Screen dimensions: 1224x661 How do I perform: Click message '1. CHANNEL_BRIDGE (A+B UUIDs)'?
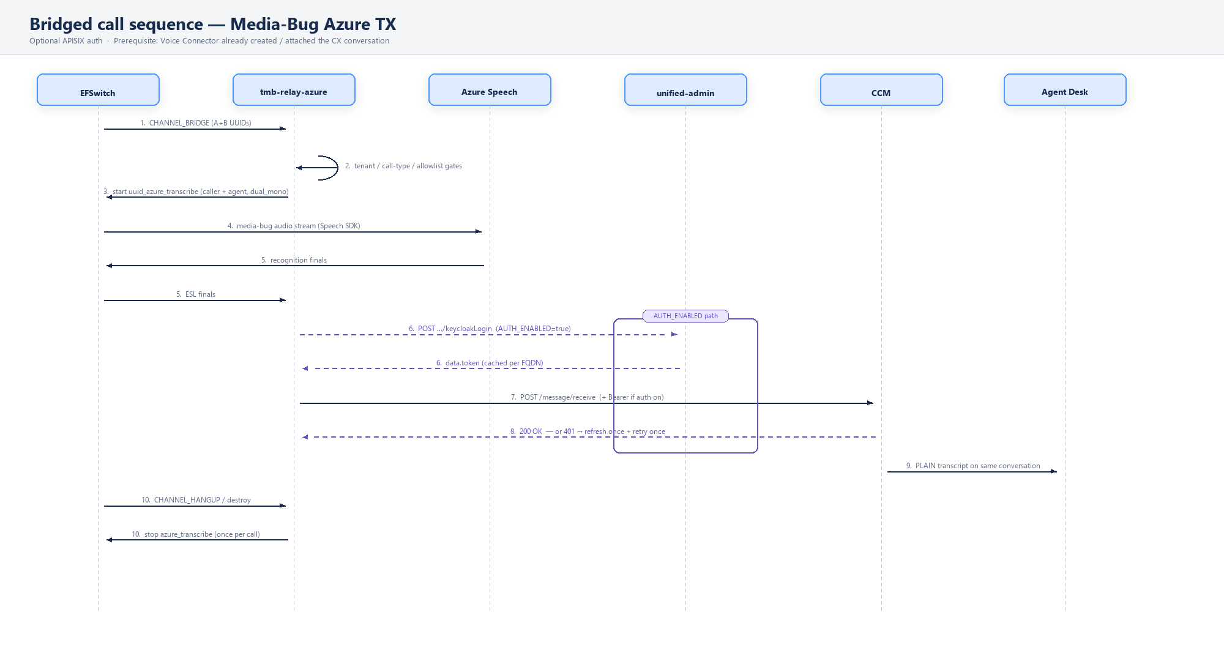(196, 123)
